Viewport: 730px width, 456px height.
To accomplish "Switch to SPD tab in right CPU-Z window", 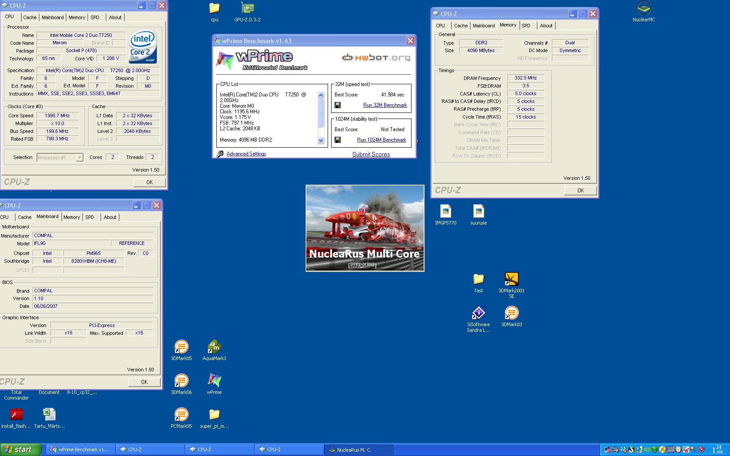I will pos(526,26).
